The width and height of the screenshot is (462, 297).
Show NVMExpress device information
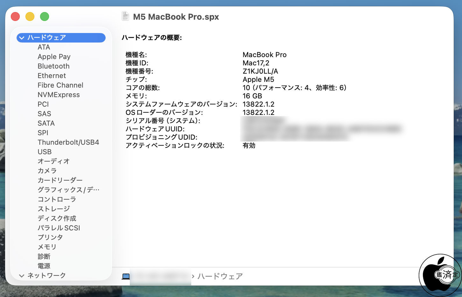(x=59, y=95)
